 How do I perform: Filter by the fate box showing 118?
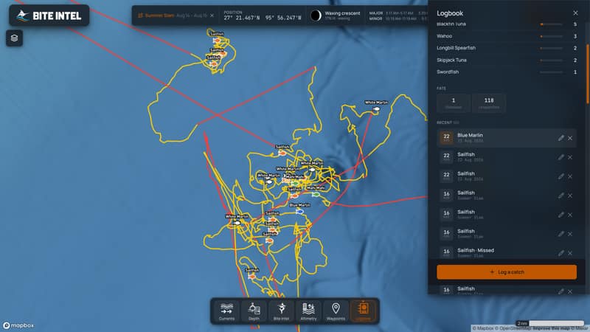[x=489, y=103]
